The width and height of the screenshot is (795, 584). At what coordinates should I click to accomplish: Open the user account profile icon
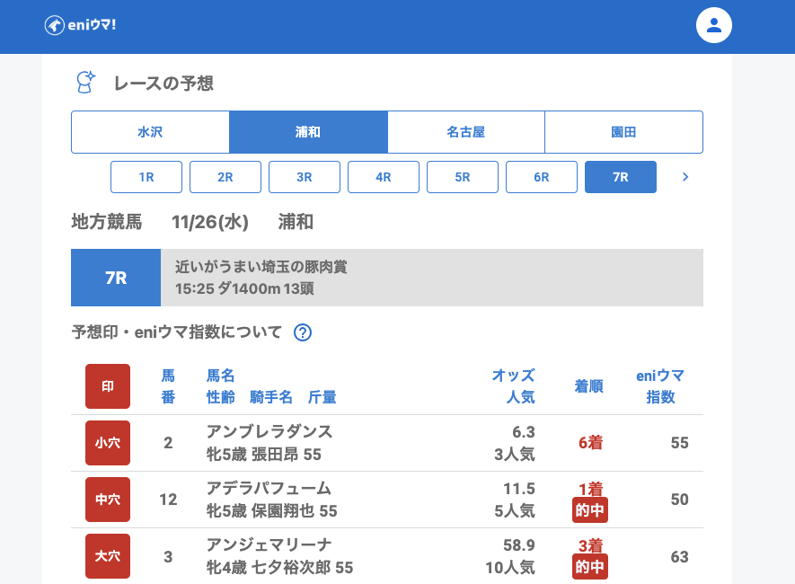point(714,25)
